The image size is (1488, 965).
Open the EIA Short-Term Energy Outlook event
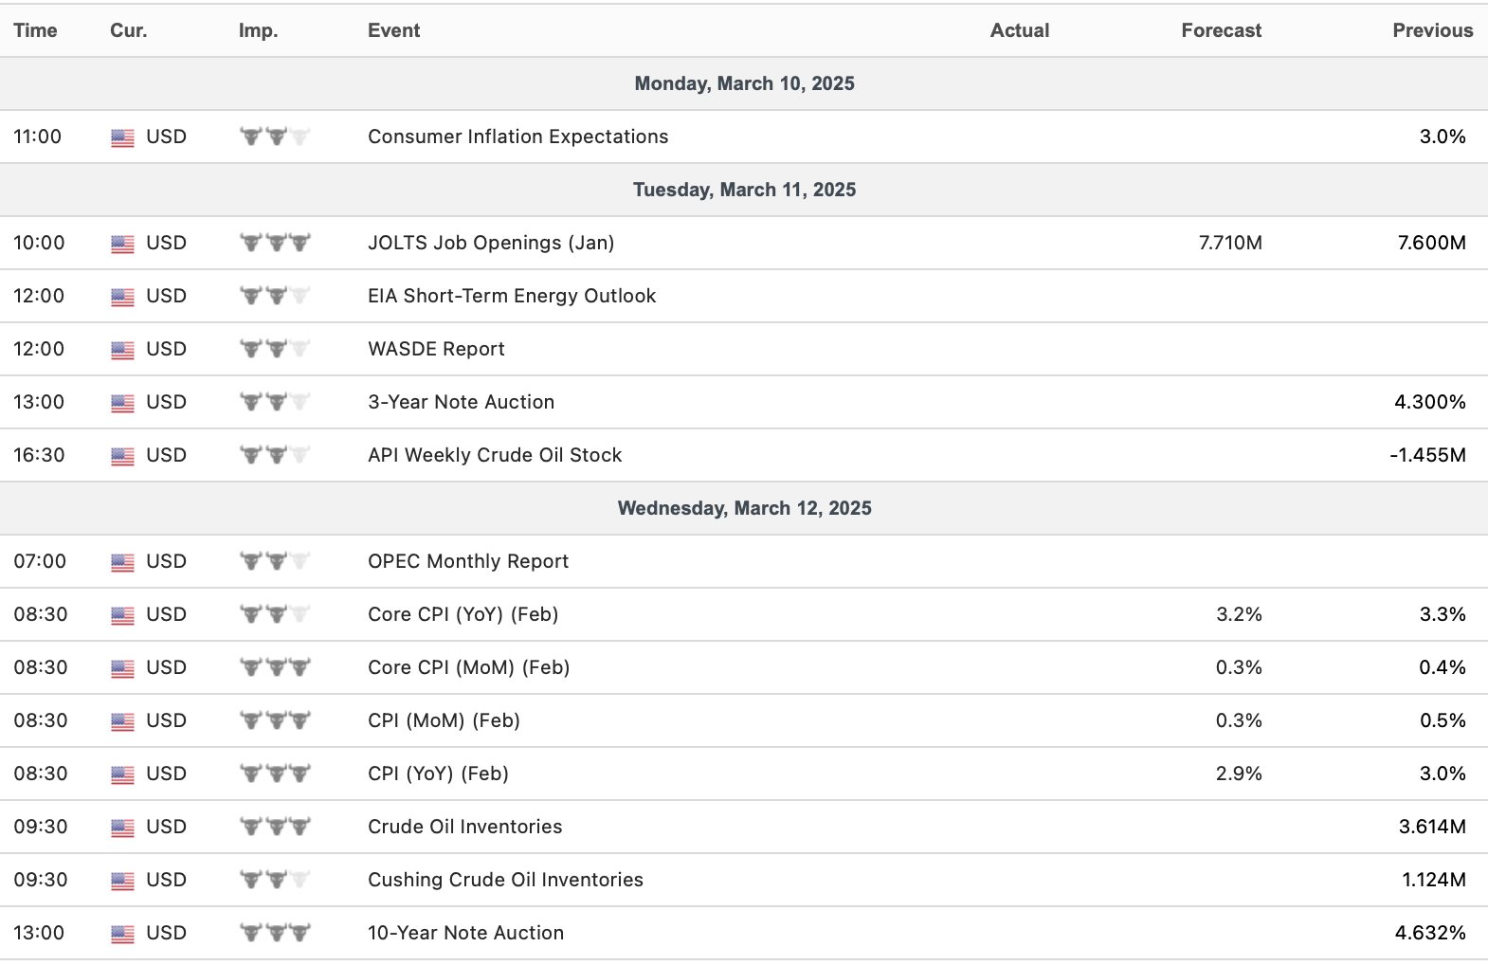click(512, 296)
